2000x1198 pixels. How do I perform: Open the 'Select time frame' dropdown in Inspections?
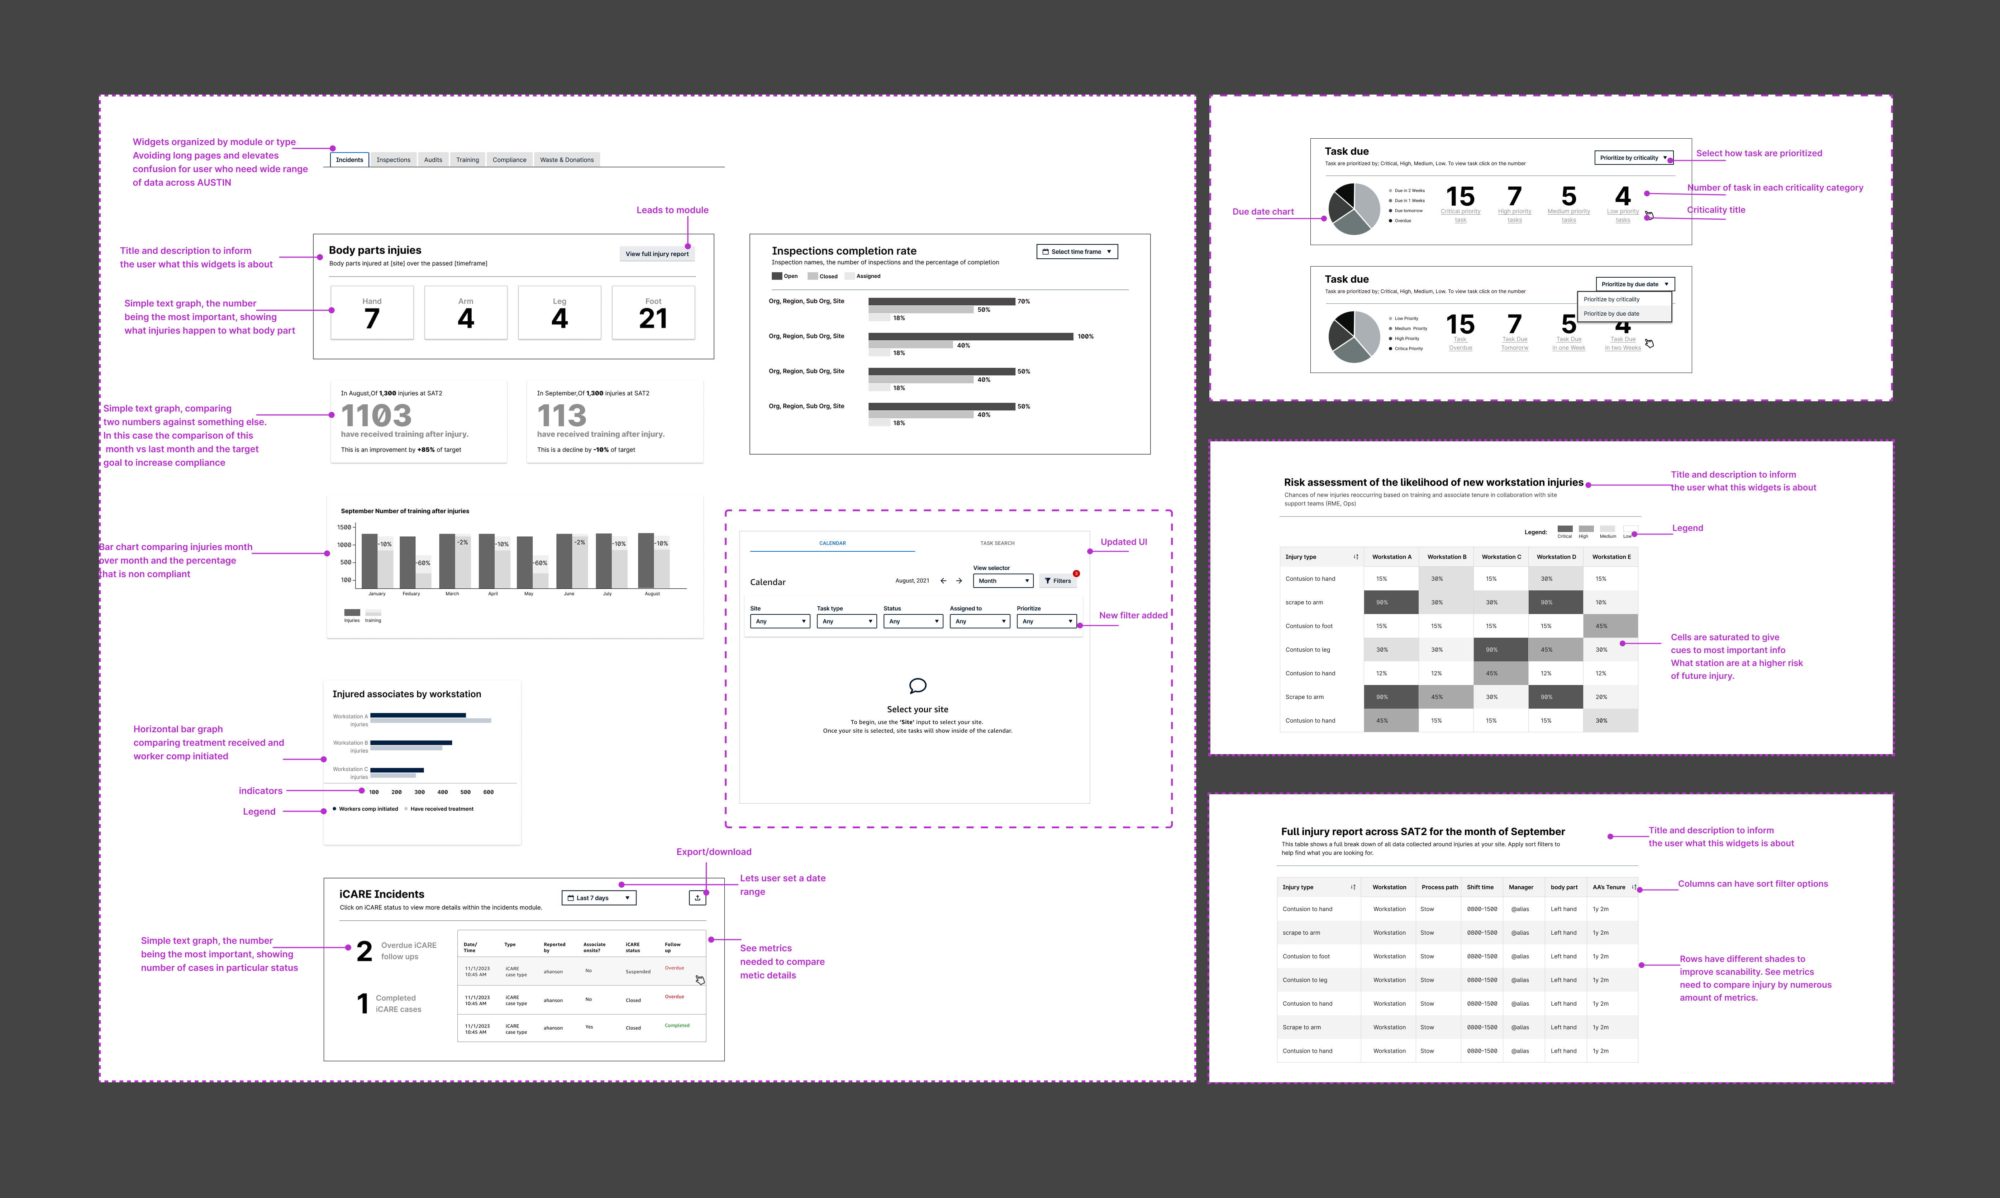click(1078, 251)
